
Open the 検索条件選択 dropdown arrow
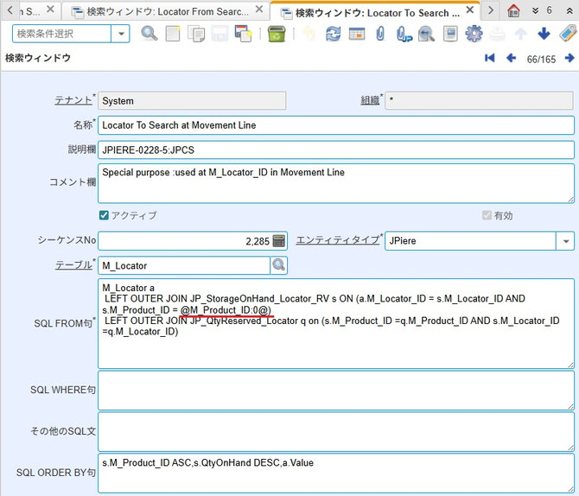[120, 34]
